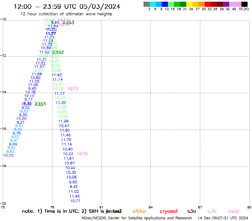252x221 pixels.
Task: Click the pink time marker 1616
Action: pos(82,154)
